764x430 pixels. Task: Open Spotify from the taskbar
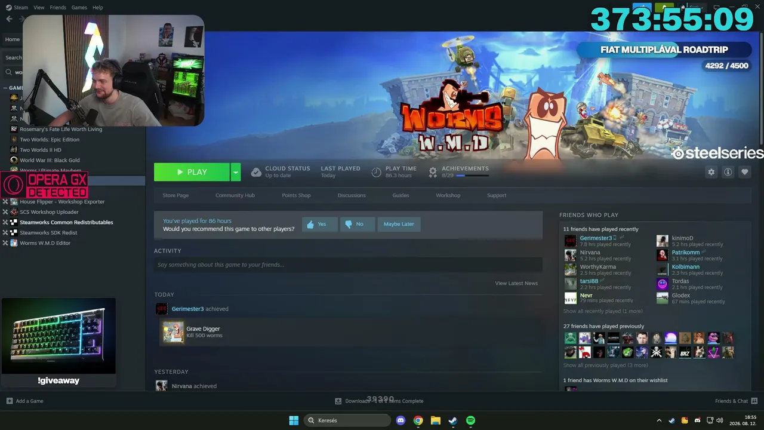point(470,420)
